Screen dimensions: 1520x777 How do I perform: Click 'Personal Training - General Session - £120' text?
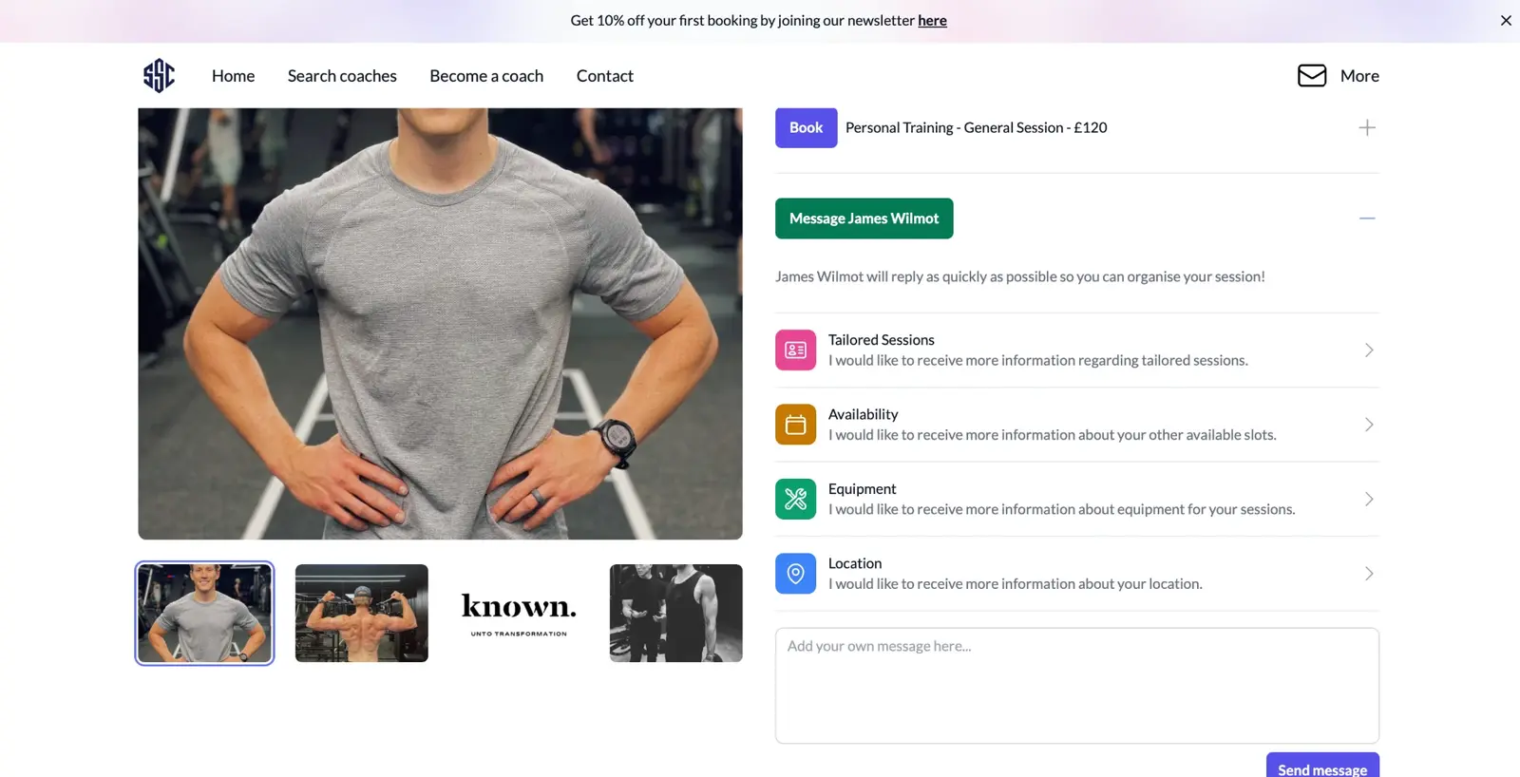976,127
